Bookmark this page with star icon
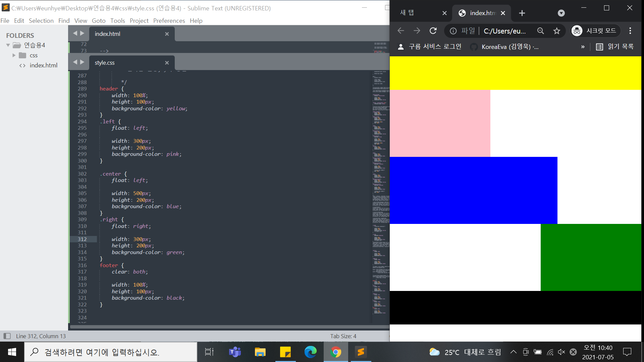Screen dimensions: 644x362 coord(557,31)
